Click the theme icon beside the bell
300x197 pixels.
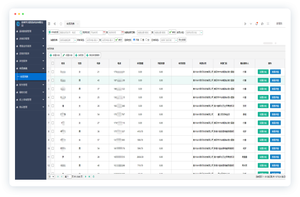point(262,24)
